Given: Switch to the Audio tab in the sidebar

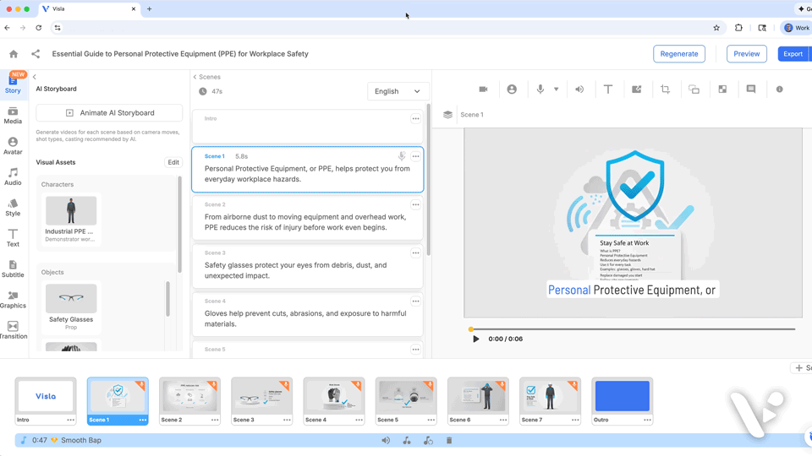Looking at the screenshot, I should pyautogui.click(x=13, y=177).
